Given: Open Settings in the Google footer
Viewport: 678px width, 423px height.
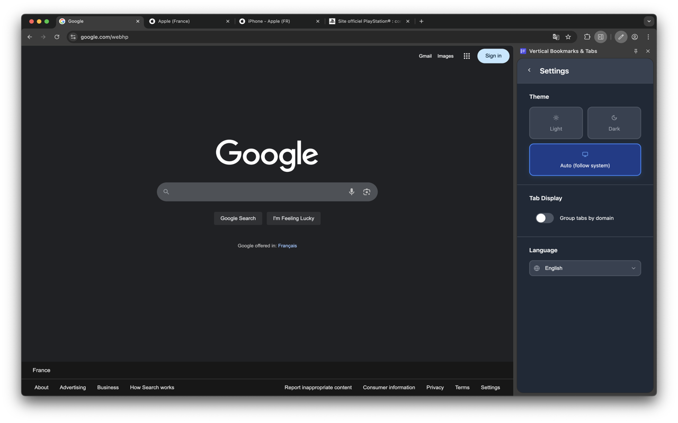Looking at the screenshot, I should (490, 388).
